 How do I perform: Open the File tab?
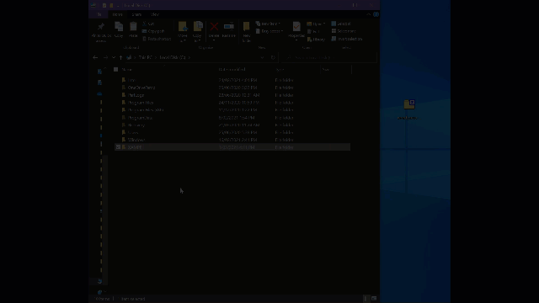coord(99,14)
